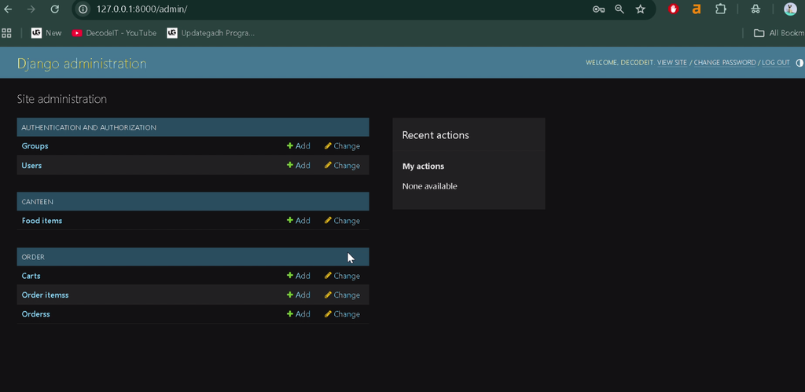Click the Django administration title

pos(82,63)
